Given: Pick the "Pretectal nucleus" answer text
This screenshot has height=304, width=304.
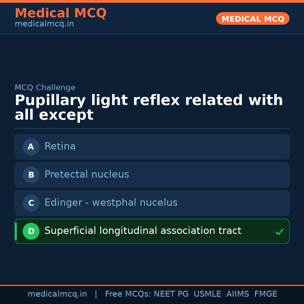Looking at the screenshot, I should [87, 175].
